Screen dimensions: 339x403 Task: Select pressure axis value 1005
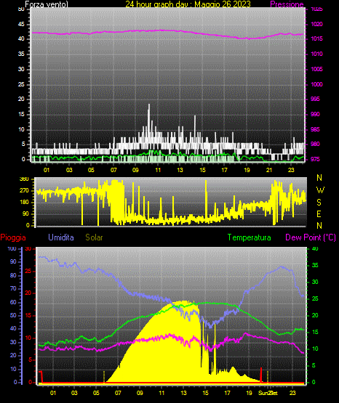316,69
